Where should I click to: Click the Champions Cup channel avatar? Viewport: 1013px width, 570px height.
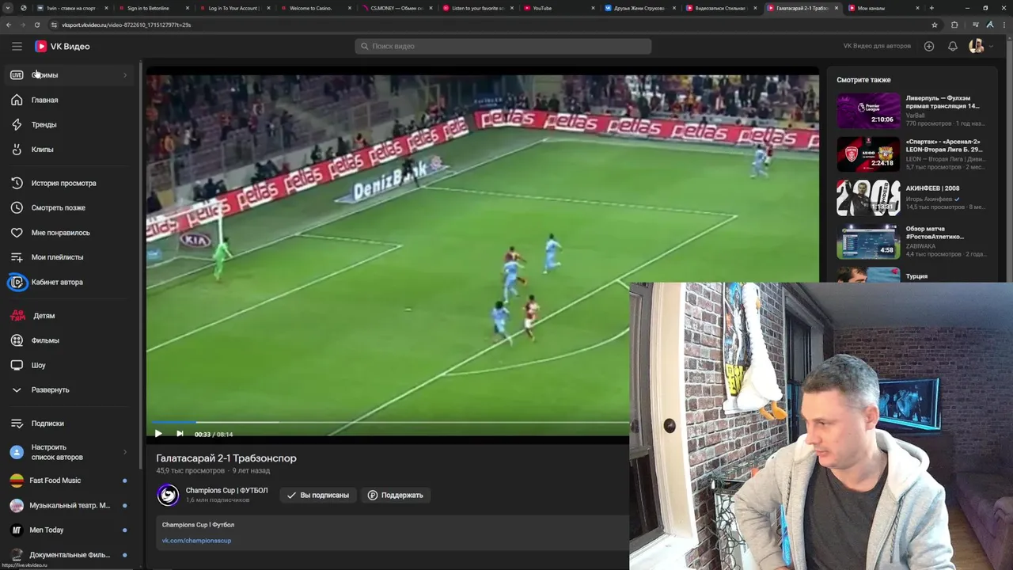168,495
